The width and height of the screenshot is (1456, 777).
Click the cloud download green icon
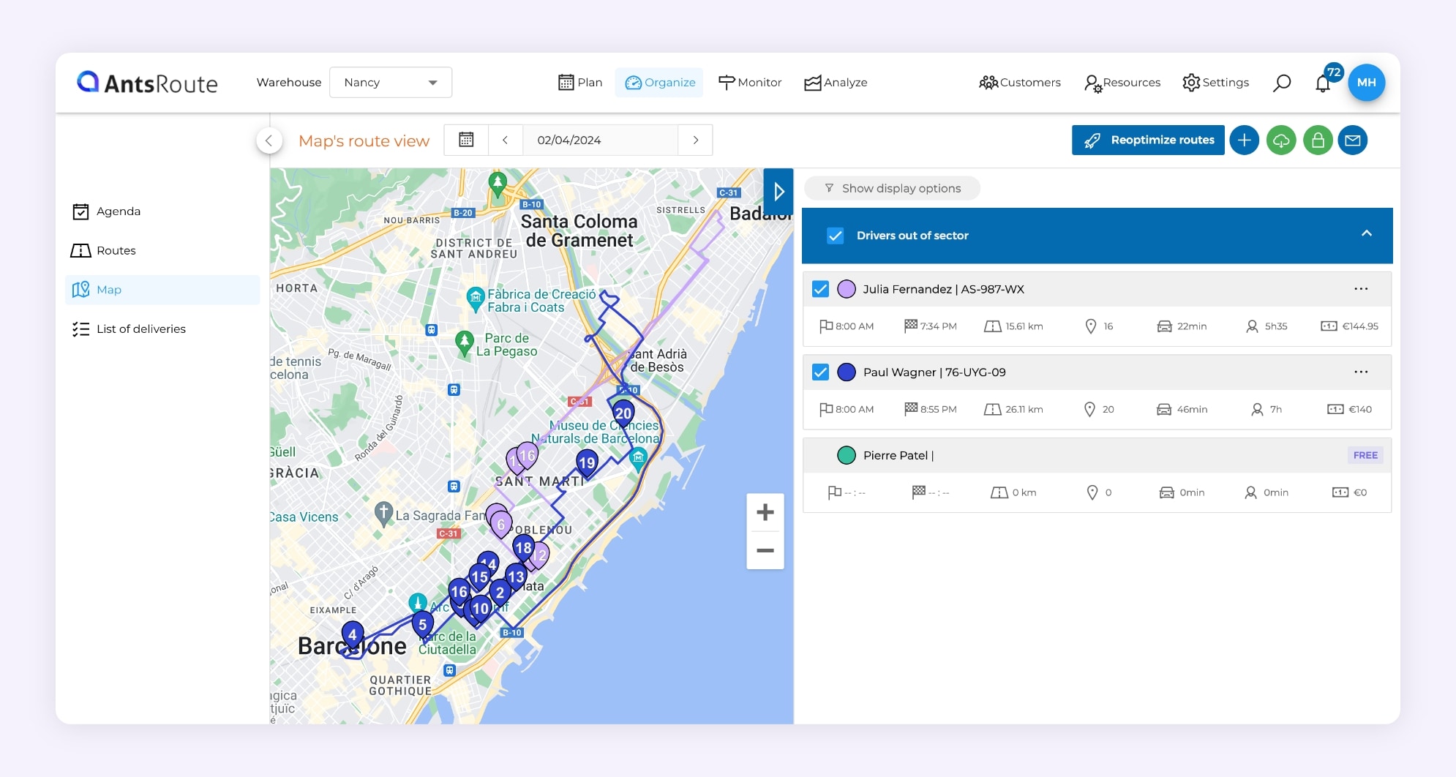[x=1280, y=140]
